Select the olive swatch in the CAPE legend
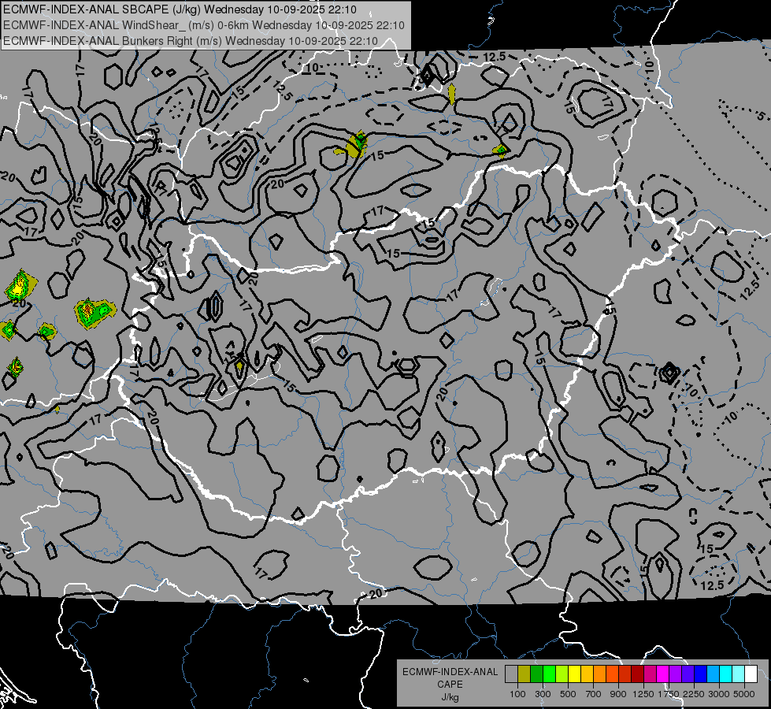Screen dimensions: 771x709 click(x=525, y=674)
